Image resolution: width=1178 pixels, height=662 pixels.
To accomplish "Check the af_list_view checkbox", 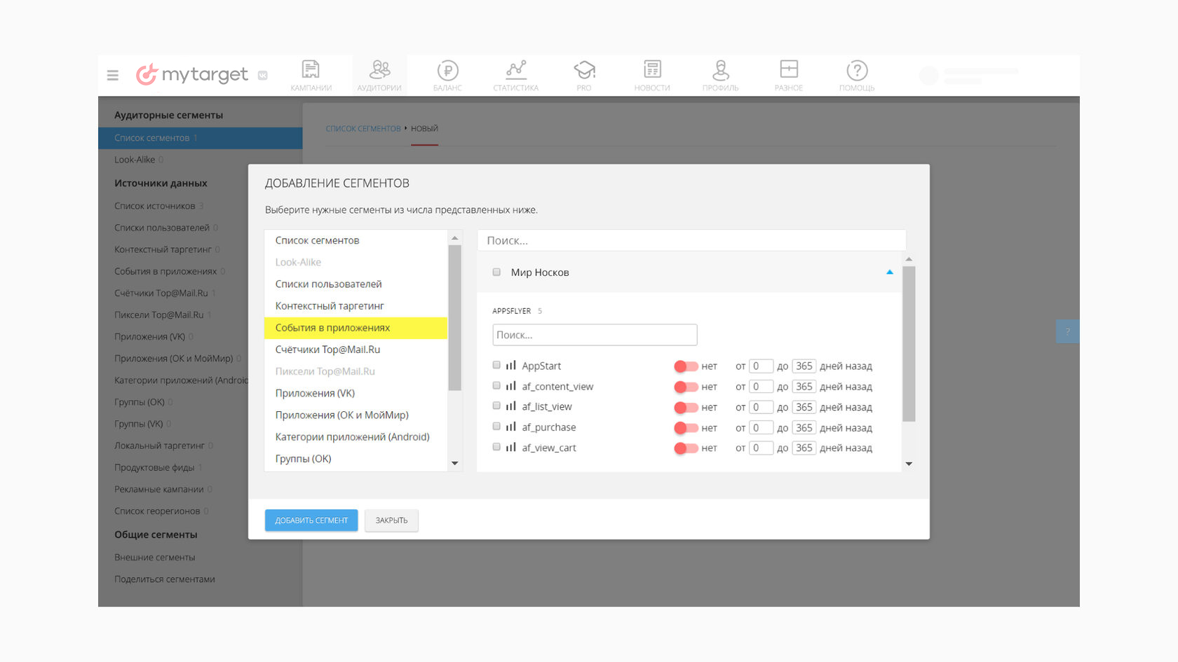I will click(496, 406).
